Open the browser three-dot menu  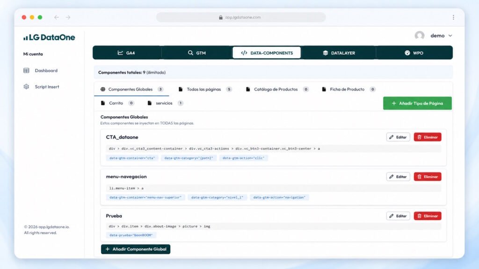pyautogui.click(x=453, y=17)
